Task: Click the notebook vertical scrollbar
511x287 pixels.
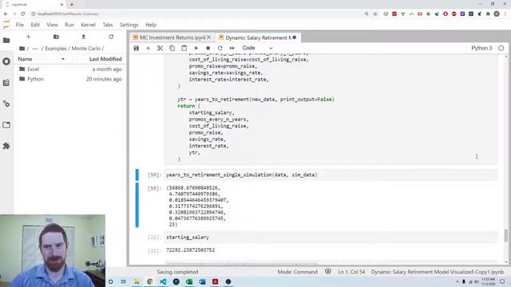Action: pos(506,236)
